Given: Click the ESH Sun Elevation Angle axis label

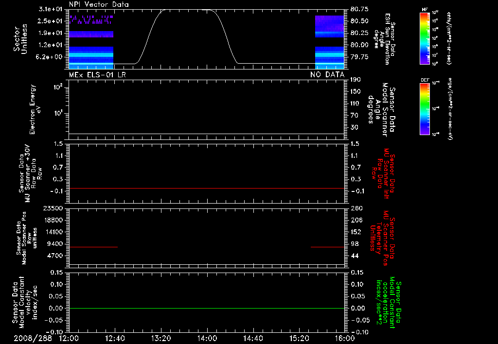Looking at the screenshot, I should (384, 39).
